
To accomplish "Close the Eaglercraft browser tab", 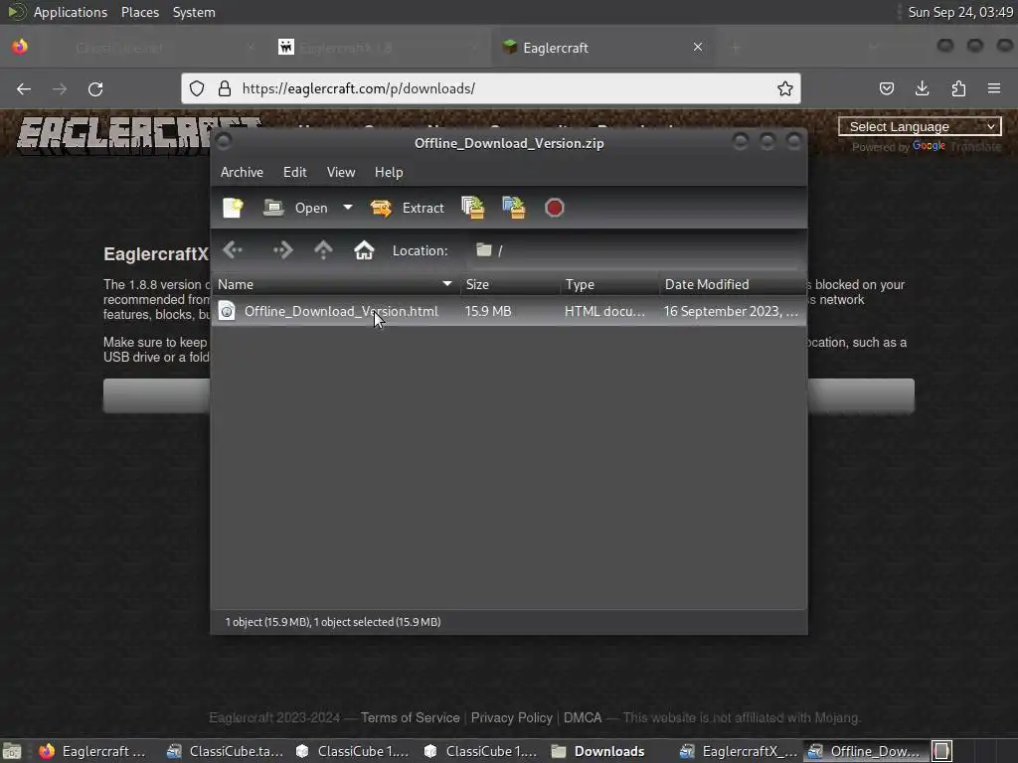I will 698,47.
